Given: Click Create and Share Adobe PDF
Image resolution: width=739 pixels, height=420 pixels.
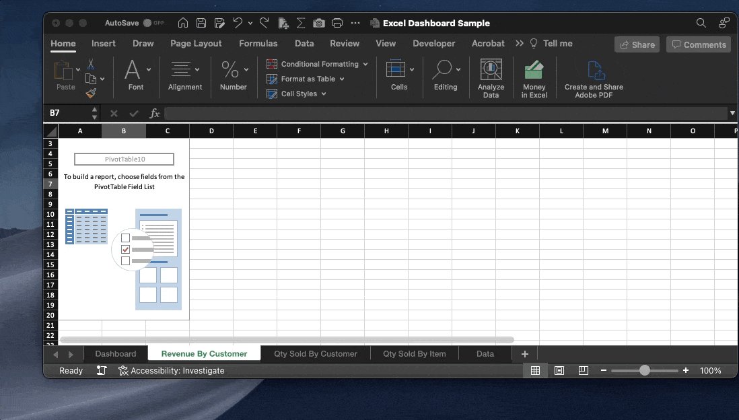Looking at the screenshot, I should coord(594,77).
